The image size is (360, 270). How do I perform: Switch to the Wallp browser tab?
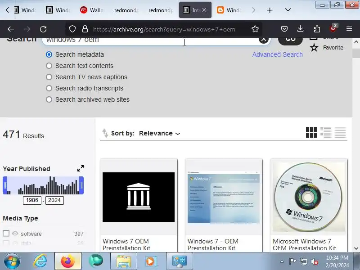pos(92,10)
